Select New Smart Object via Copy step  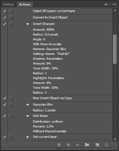click(x=52, y=98)
